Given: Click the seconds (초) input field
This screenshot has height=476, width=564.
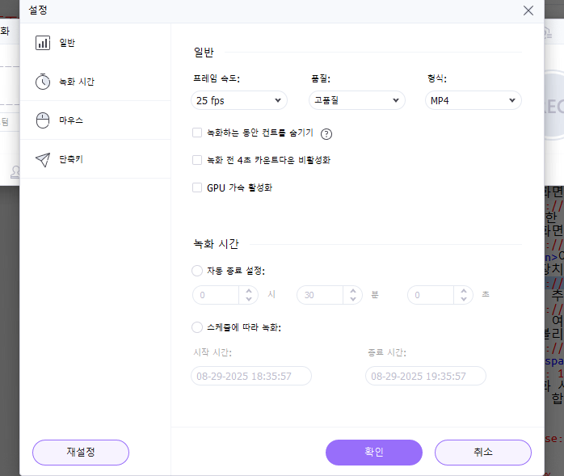Looking at the screenshot, I should pos(431,295).
